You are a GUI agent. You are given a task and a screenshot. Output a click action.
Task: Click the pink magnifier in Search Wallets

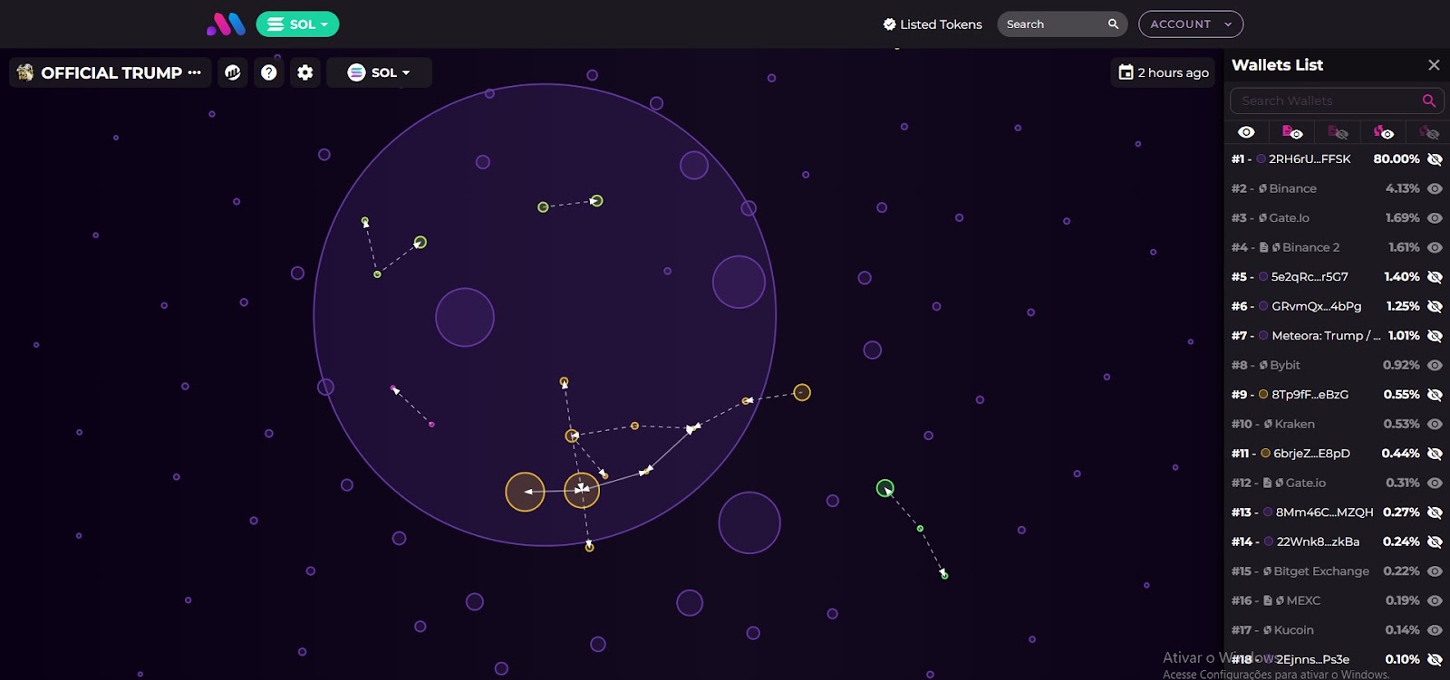1429,101
